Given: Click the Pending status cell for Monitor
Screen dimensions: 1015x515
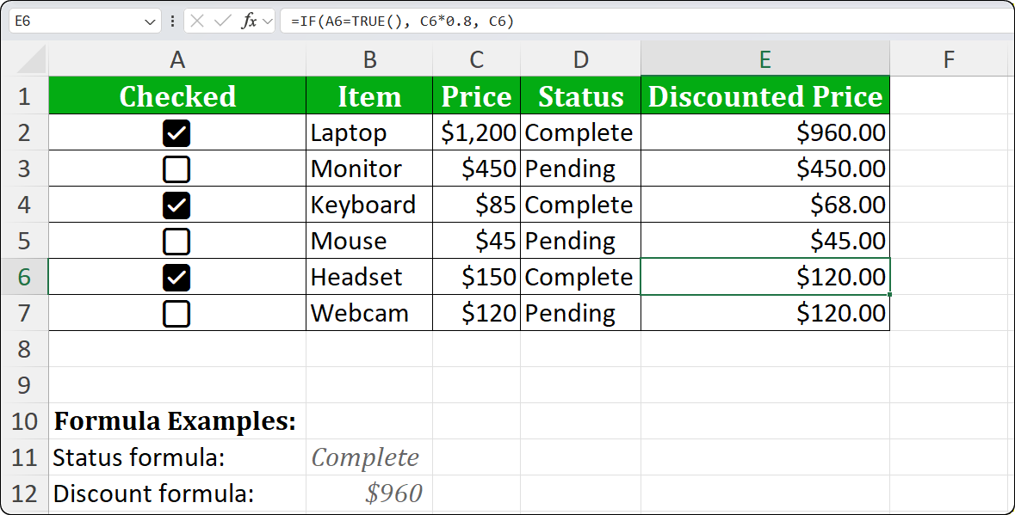Looking at the screenshot, I should point(581,169).
